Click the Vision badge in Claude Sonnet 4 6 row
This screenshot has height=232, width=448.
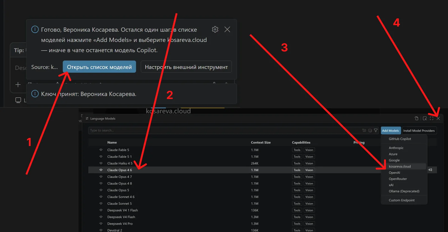309,197
